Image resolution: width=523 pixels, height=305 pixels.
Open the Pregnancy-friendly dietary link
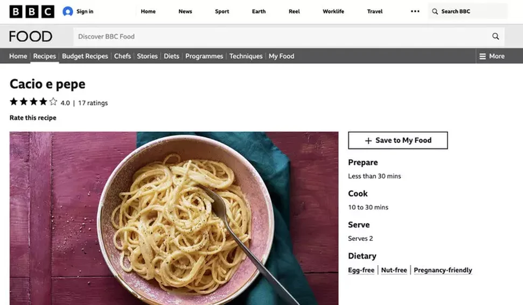(443, 270)
